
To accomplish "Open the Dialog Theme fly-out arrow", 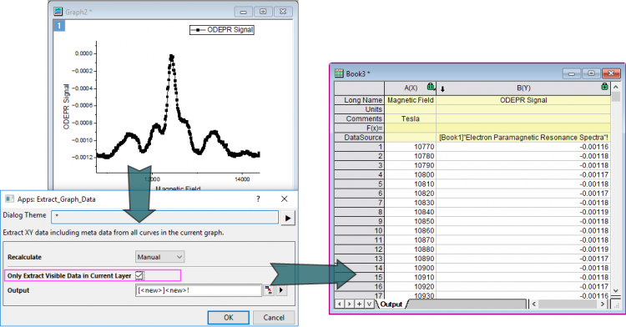I will pyautogui.click(x=288, y=218).
